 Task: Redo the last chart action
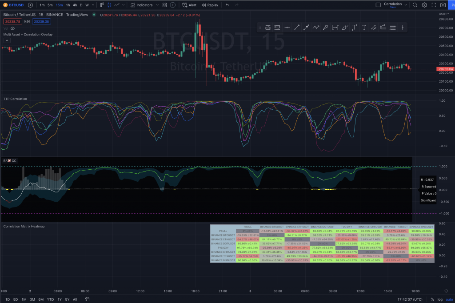236,5
